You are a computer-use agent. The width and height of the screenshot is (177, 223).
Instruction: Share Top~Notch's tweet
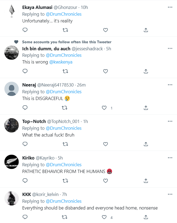coord(146,144)
